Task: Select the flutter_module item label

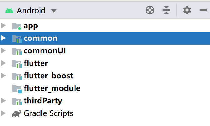Action: click(x=52, y=88)
